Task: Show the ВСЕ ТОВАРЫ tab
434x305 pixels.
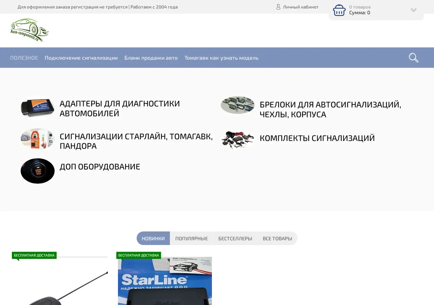Action: tap(277, 239)
